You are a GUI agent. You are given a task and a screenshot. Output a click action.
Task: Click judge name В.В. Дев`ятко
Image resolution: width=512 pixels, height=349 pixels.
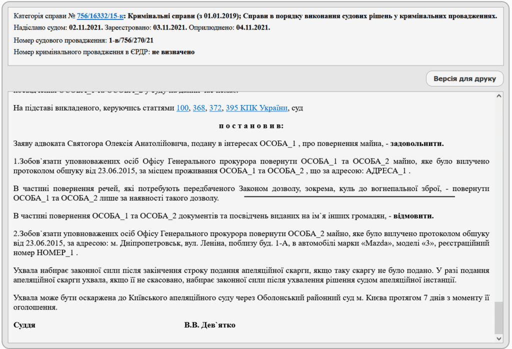click(x=209, y=325)
